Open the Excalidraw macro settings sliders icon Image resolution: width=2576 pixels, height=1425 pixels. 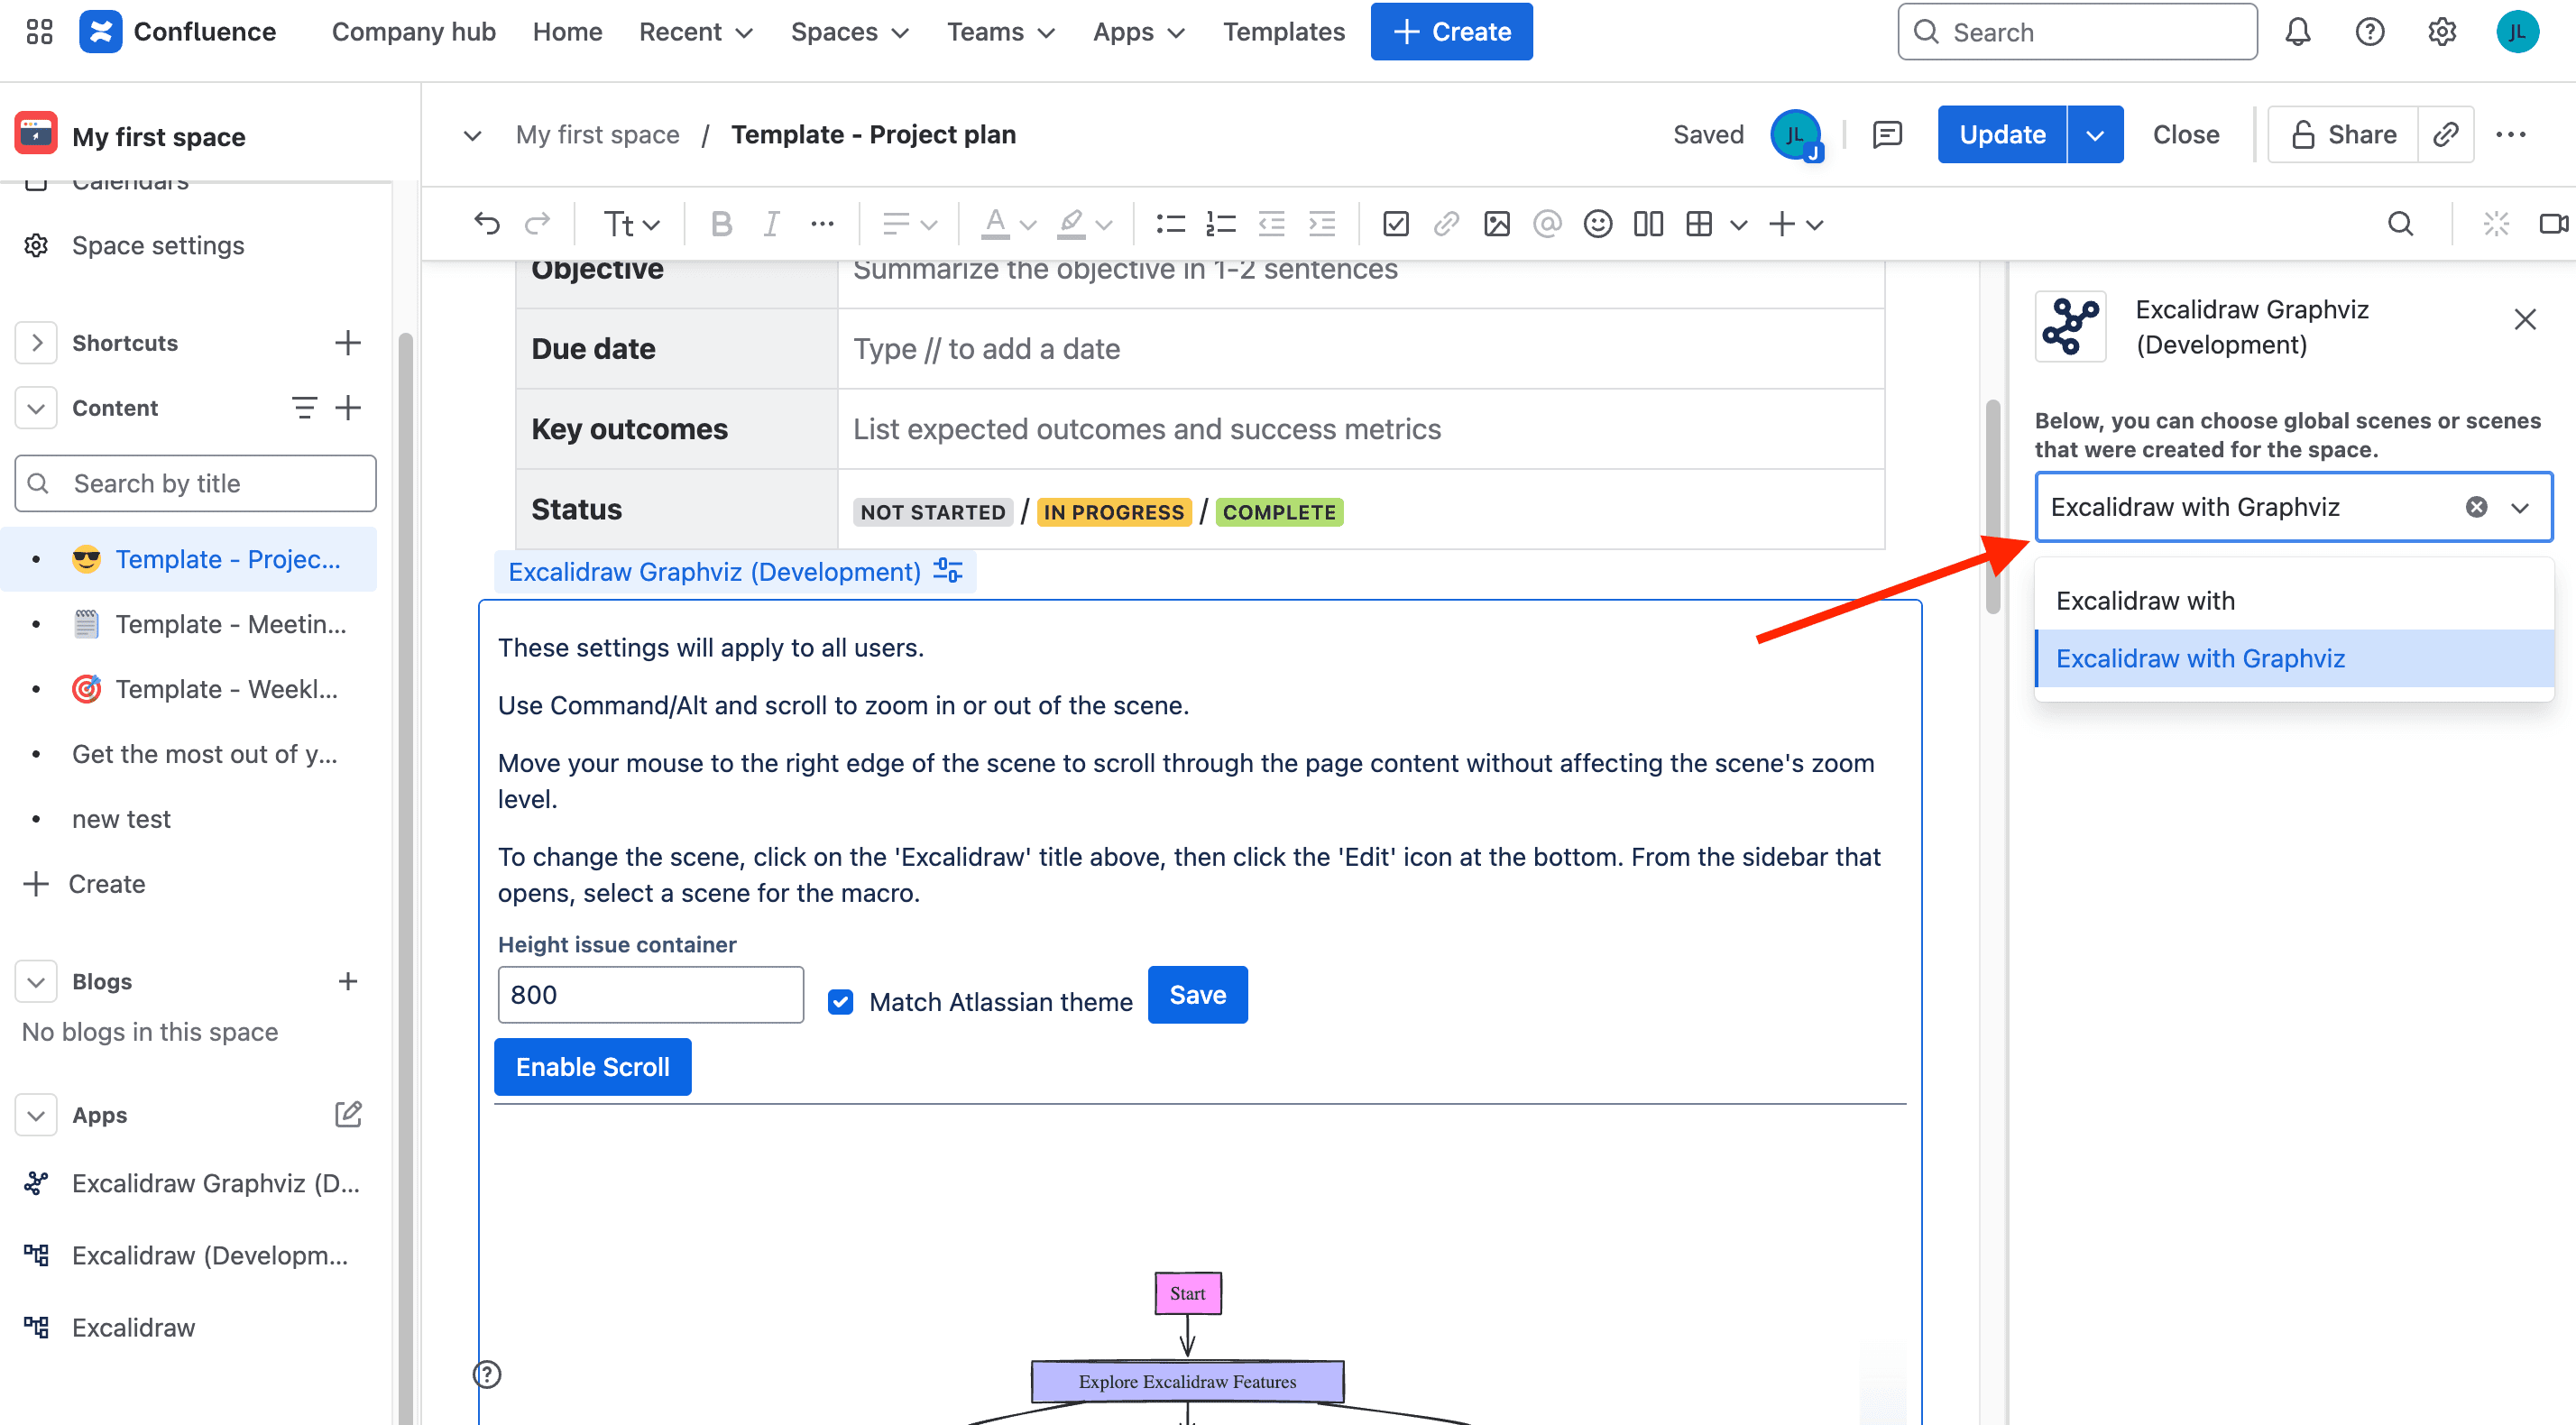(947, 571)
